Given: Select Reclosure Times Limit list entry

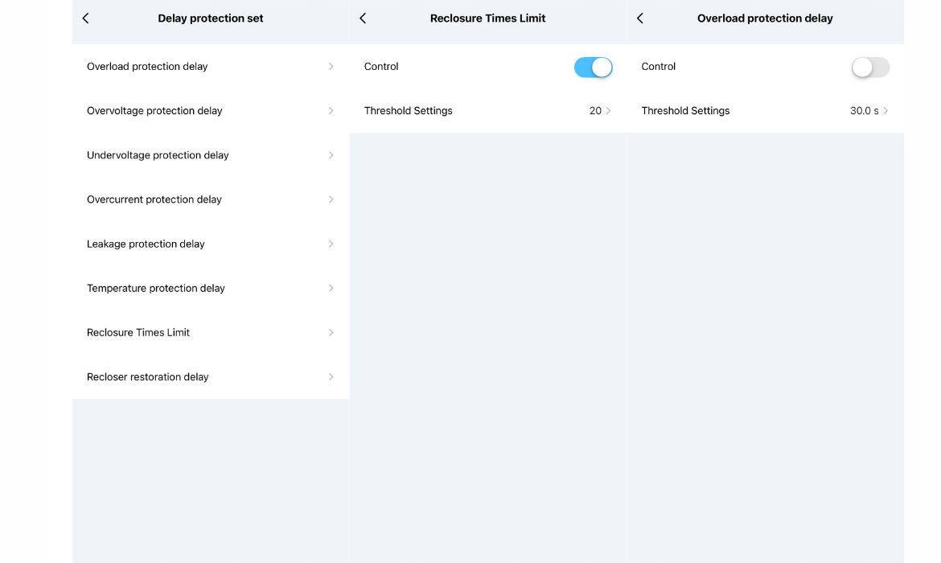Looking at the screenshot, I should [x=211, y=332].
